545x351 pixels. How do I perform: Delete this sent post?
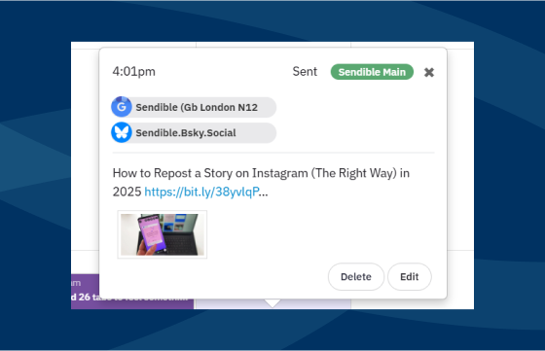pos(356,277)
